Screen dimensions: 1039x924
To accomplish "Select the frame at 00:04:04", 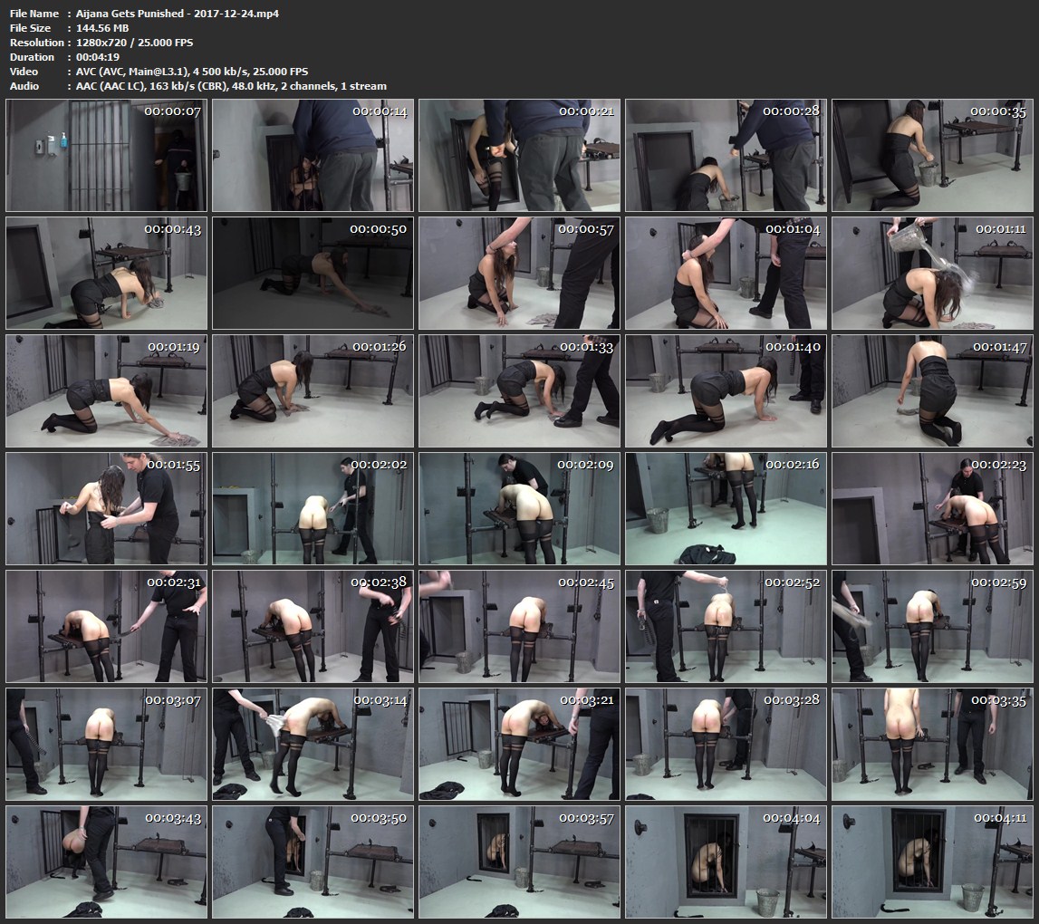I will [726, 862].
